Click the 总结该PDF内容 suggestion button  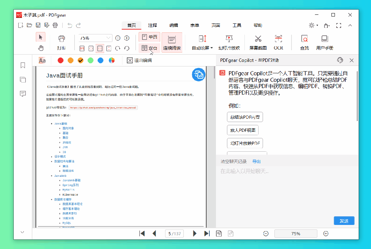[x=245, y=117]
